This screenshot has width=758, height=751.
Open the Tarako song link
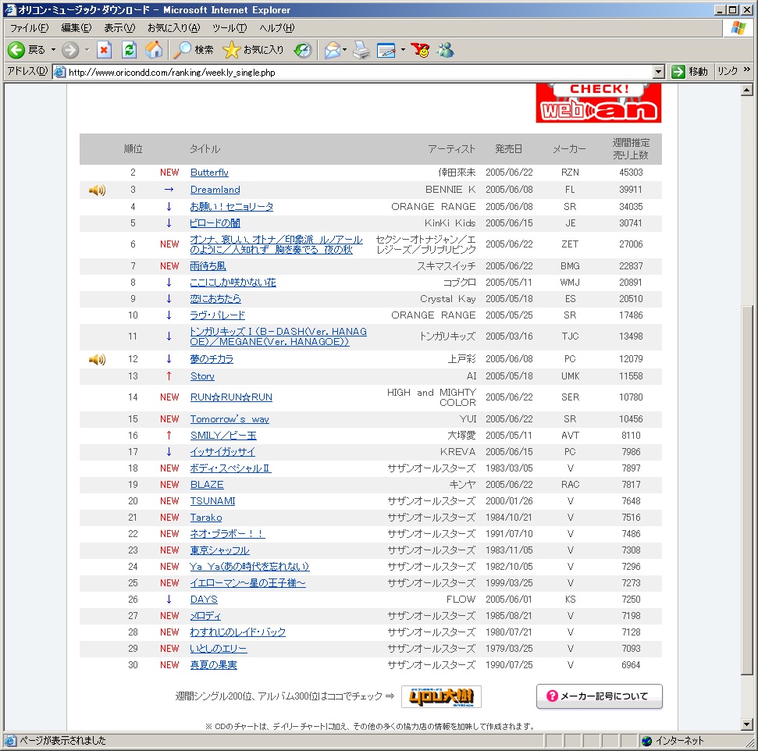pyautogui.click(x=206, y=518)
